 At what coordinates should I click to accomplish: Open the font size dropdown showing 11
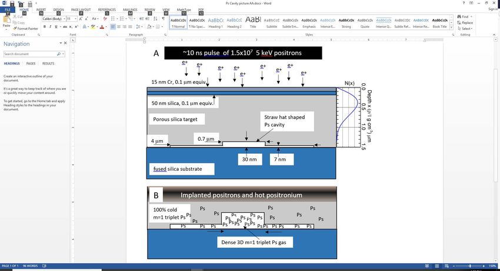coord(75,19)
